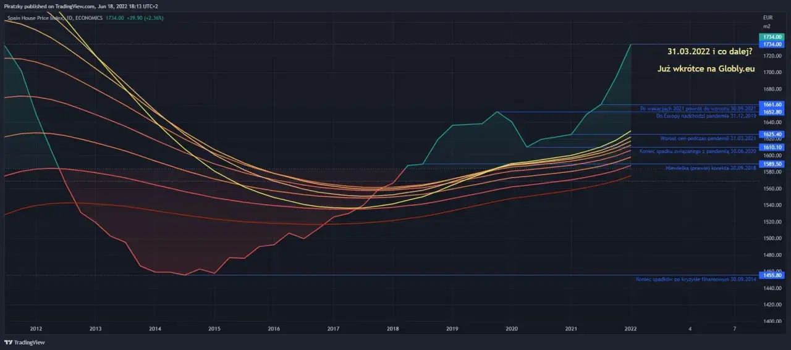Select the 1589.50 price level label
The width and height of the screenshot is (791, 350).
(772, 164)
